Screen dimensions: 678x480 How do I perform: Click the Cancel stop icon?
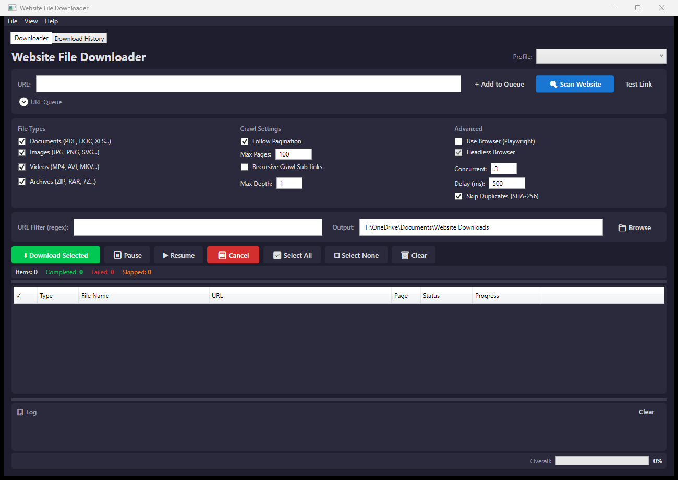click(x=223, y=255)
